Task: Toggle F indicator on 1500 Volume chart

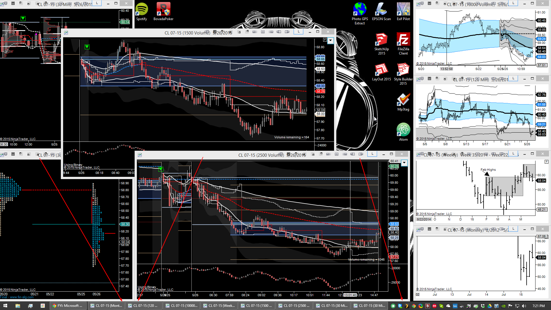Action: tap(325, 40)
